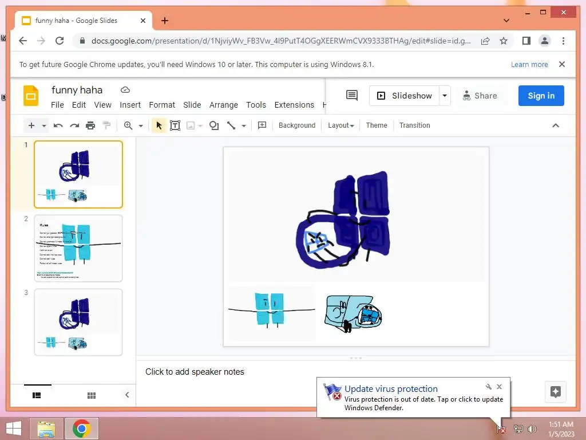Open File Explorer from taskbar

(x=47, y=429)
